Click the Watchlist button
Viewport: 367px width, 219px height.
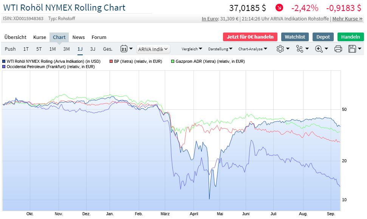295,37
